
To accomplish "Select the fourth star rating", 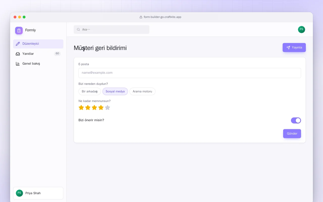I will [x=101, y=108].
